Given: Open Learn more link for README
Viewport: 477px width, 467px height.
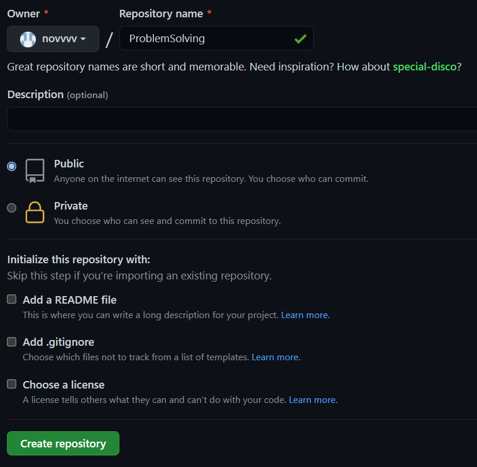Looking at the screenshot, I should [x=305, y=315].
